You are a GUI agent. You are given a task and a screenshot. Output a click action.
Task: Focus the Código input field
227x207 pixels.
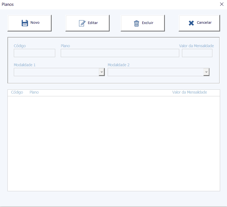[35, 53]
